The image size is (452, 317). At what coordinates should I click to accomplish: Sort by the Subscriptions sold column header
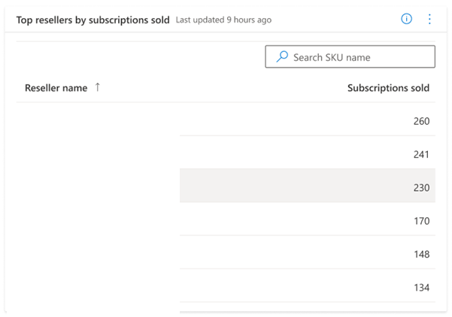click(x=388, y=88)
